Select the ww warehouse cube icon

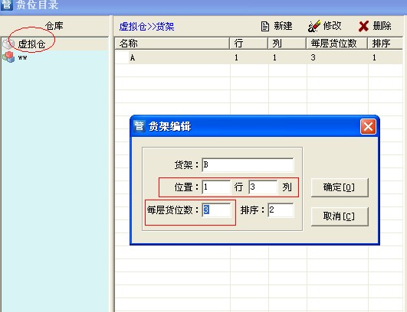tap(8, 57)
